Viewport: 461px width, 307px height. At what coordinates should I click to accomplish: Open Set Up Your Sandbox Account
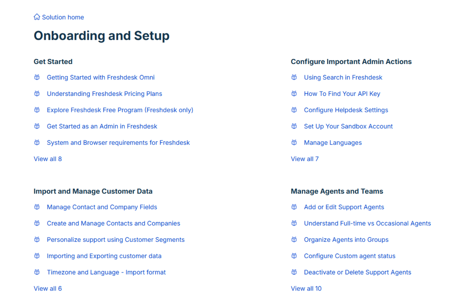point(348,126)
